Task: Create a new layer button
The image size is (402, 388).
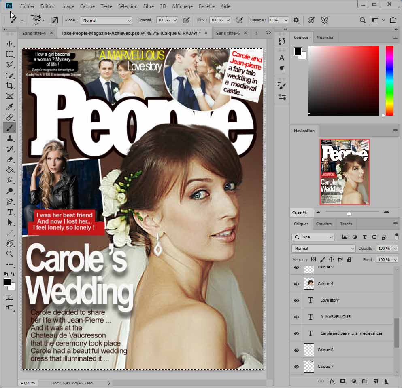Action: (376, 381)
